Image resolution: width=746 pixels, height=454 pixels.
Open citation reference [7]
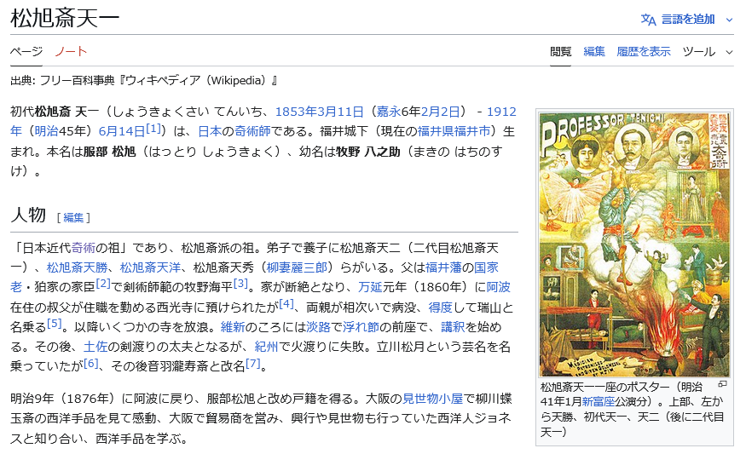point(252,364)
